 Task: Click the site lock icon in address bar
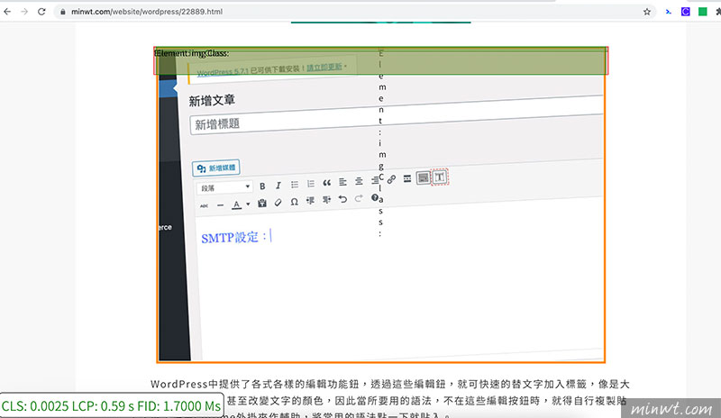coord(63,12)
